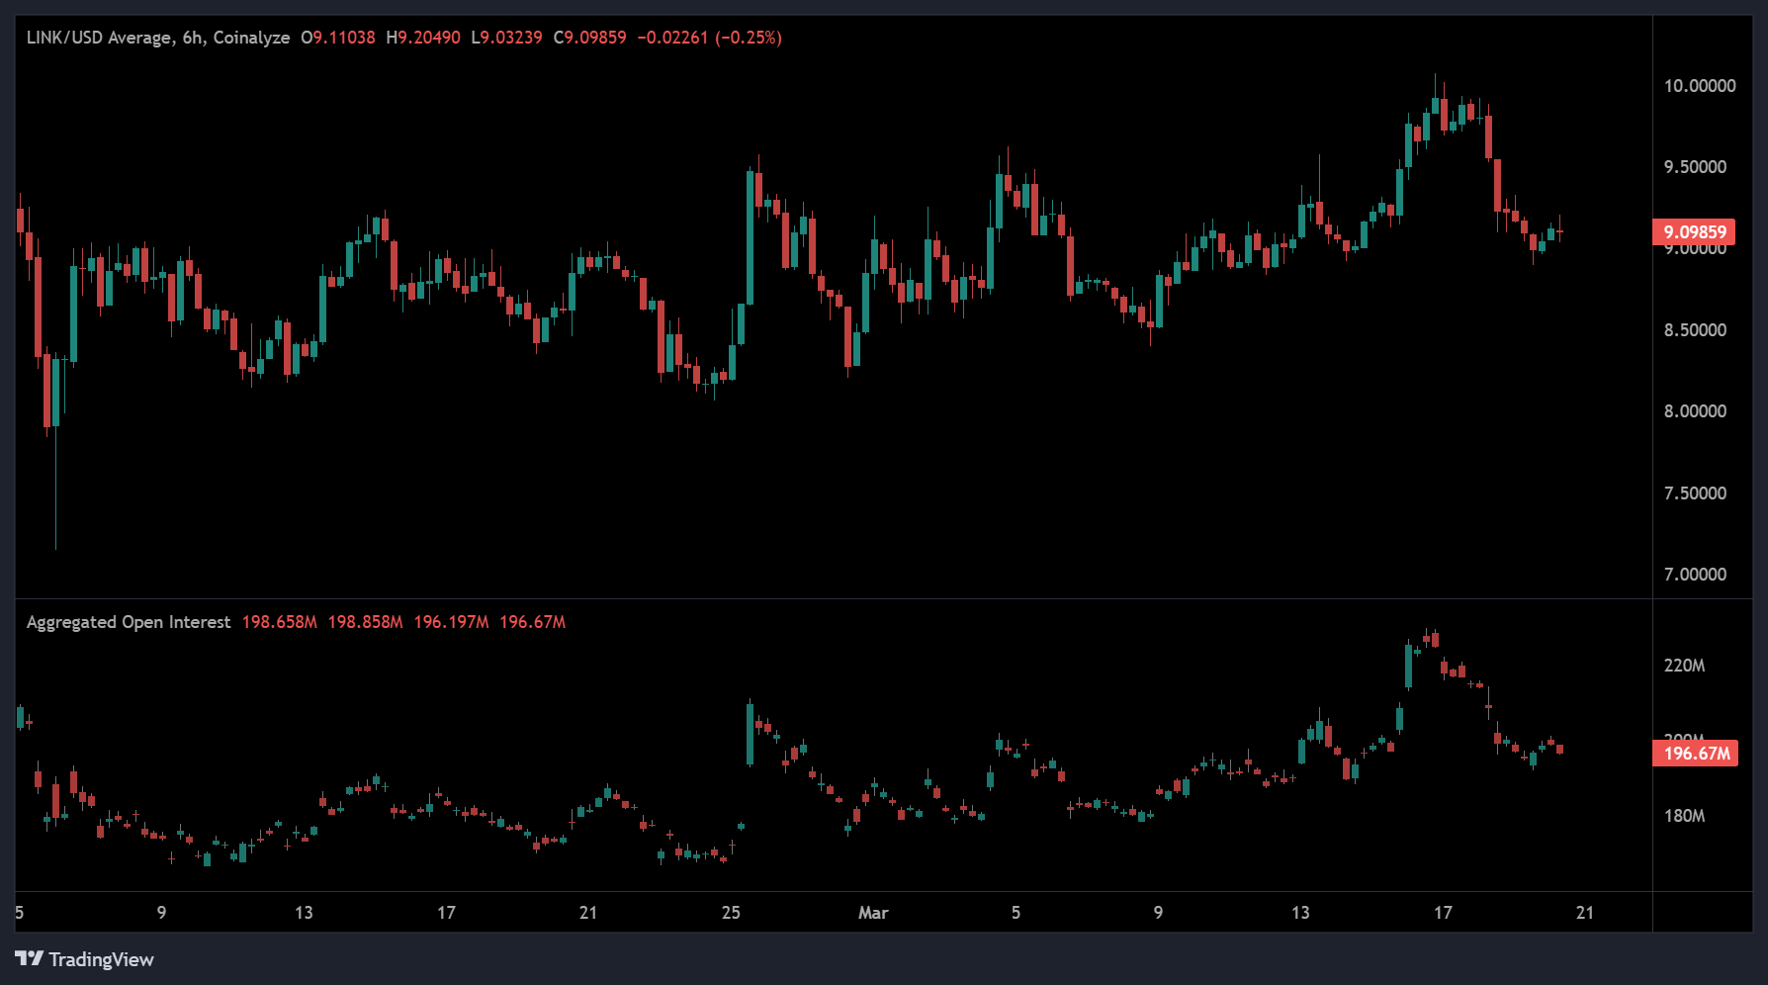Image resolution: width=1768 pixels, height=985 pixels.
Task: Click the 198.858M open interest header value
Action: 365,622
